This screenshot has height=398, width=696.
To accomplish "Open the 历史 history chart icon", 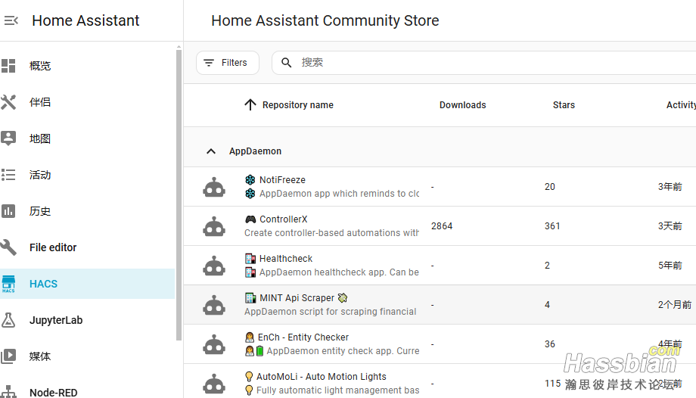I will click(x=8, y=211).
